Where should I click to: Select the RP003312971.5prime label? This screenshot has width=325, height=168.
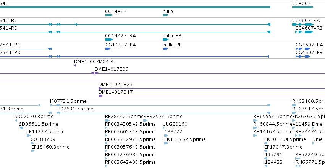130,139
